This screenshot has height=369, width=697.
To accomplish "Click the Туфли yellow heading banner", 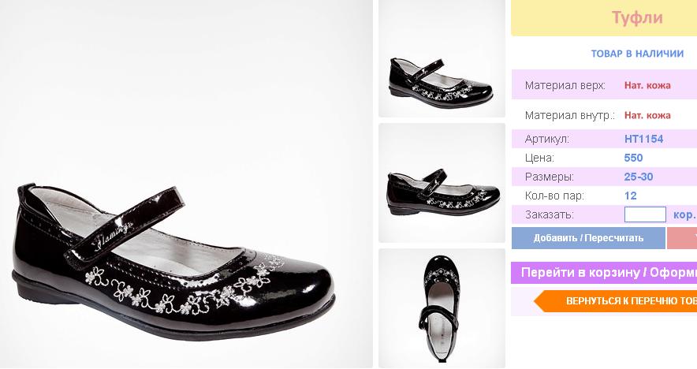I will tap(604, 18).
